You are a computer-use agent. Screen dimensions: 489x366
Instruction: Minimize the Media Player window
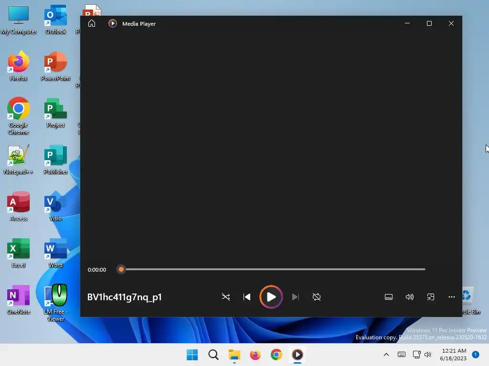pos(407,23)
